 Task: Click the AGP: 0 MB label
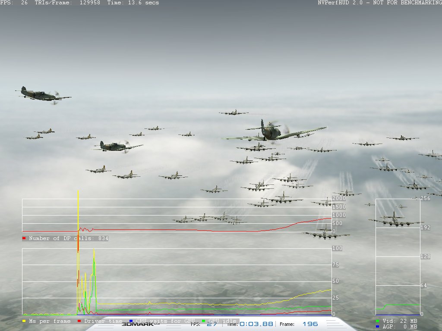[x=400, y=327]
